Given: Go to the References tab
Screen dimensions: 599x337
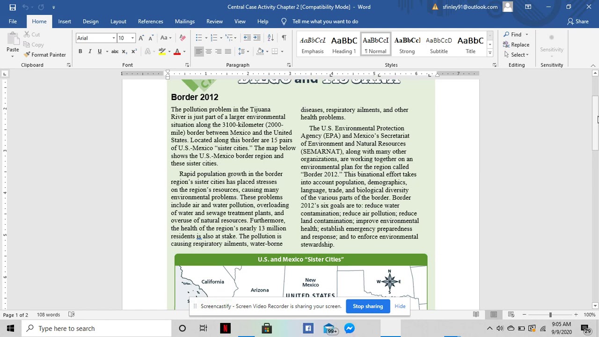Looking at the screenshot, I should [151, 22].
